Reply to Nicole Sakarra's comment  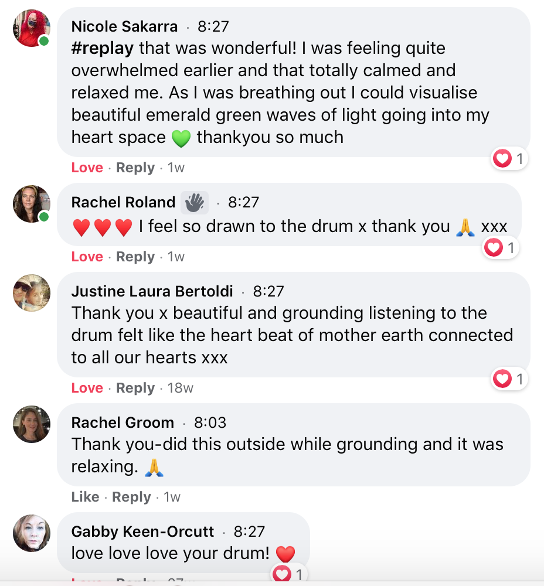pos(135,168)
